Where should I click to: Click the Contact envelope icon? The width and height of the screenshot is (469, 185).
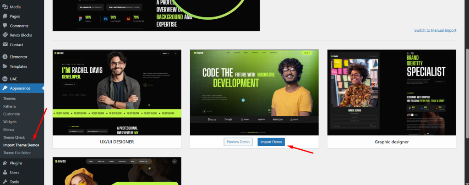(5, 44)
